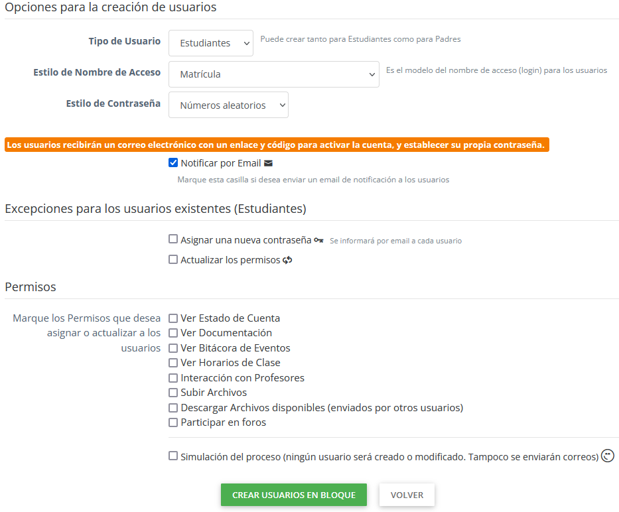Image resolution: width=619 pixels, height=512 pixels.
Task: Click the key icon next to new password
Action: (x=318, y=240)
